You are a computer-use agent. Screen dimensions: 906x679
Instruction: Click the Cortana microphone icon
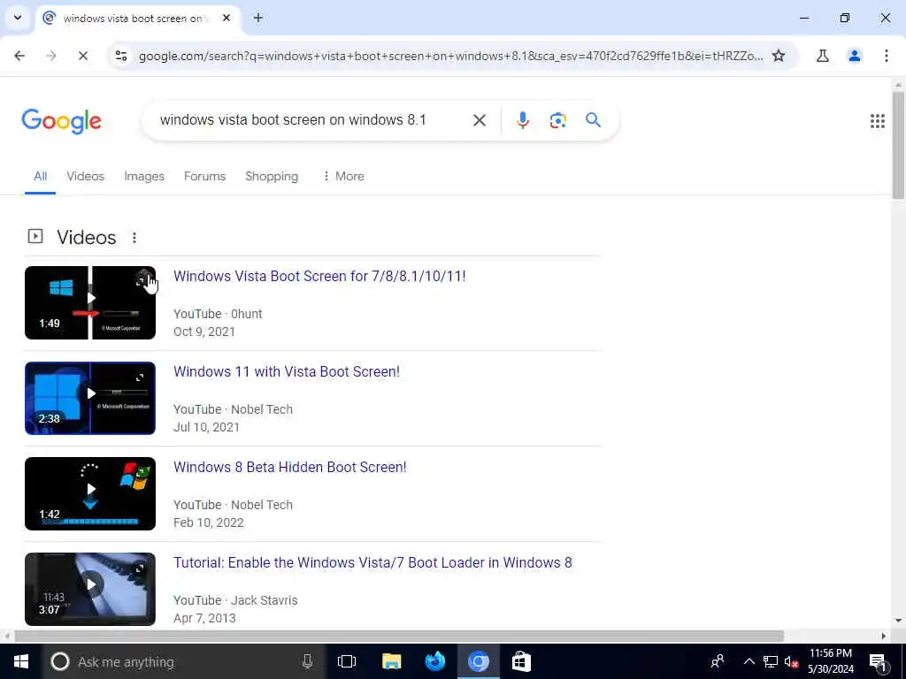307,661
